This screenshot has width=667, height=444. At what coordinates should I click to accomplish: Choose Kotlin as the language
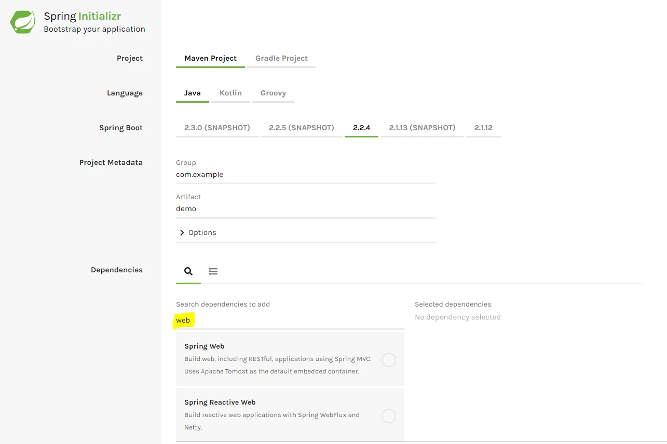230,93
